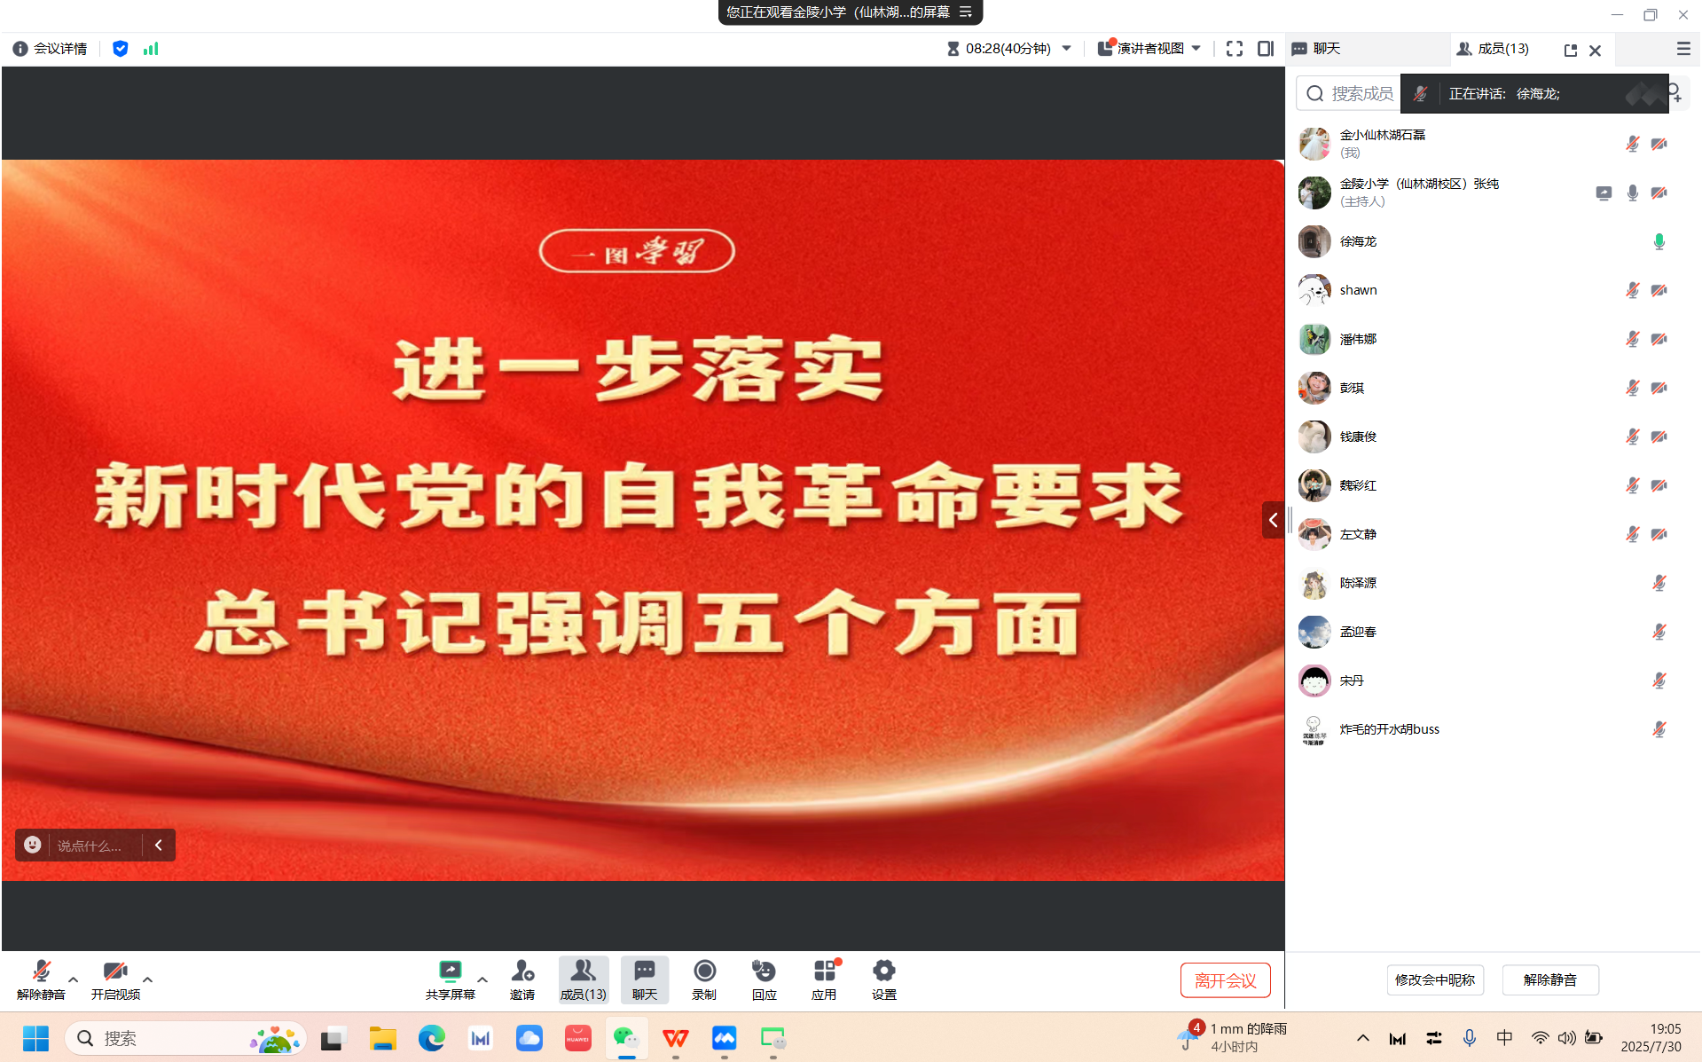Open Meeting Details (会议详情) info

[x=51, y=49]
